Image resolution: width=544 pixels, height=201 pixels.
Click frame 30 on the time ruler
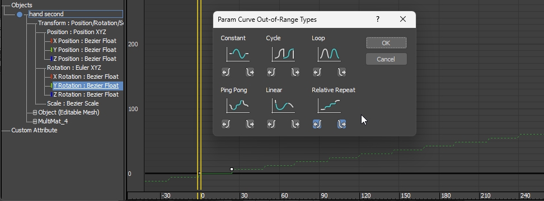click(x=244, y=196)
